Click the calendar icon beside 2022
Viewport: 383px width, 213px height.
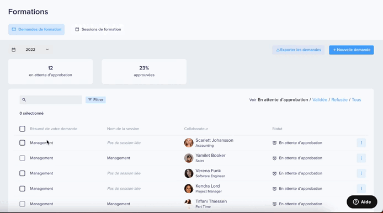tap(14, 50)
